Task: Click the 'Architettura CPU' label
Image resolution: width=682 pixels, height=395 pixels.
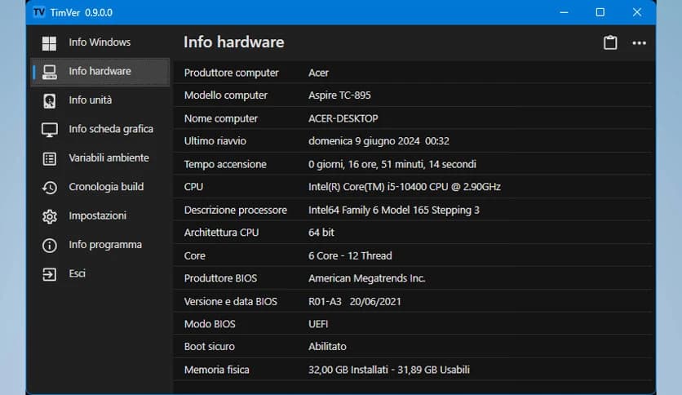Action: [x=221, y=233]
